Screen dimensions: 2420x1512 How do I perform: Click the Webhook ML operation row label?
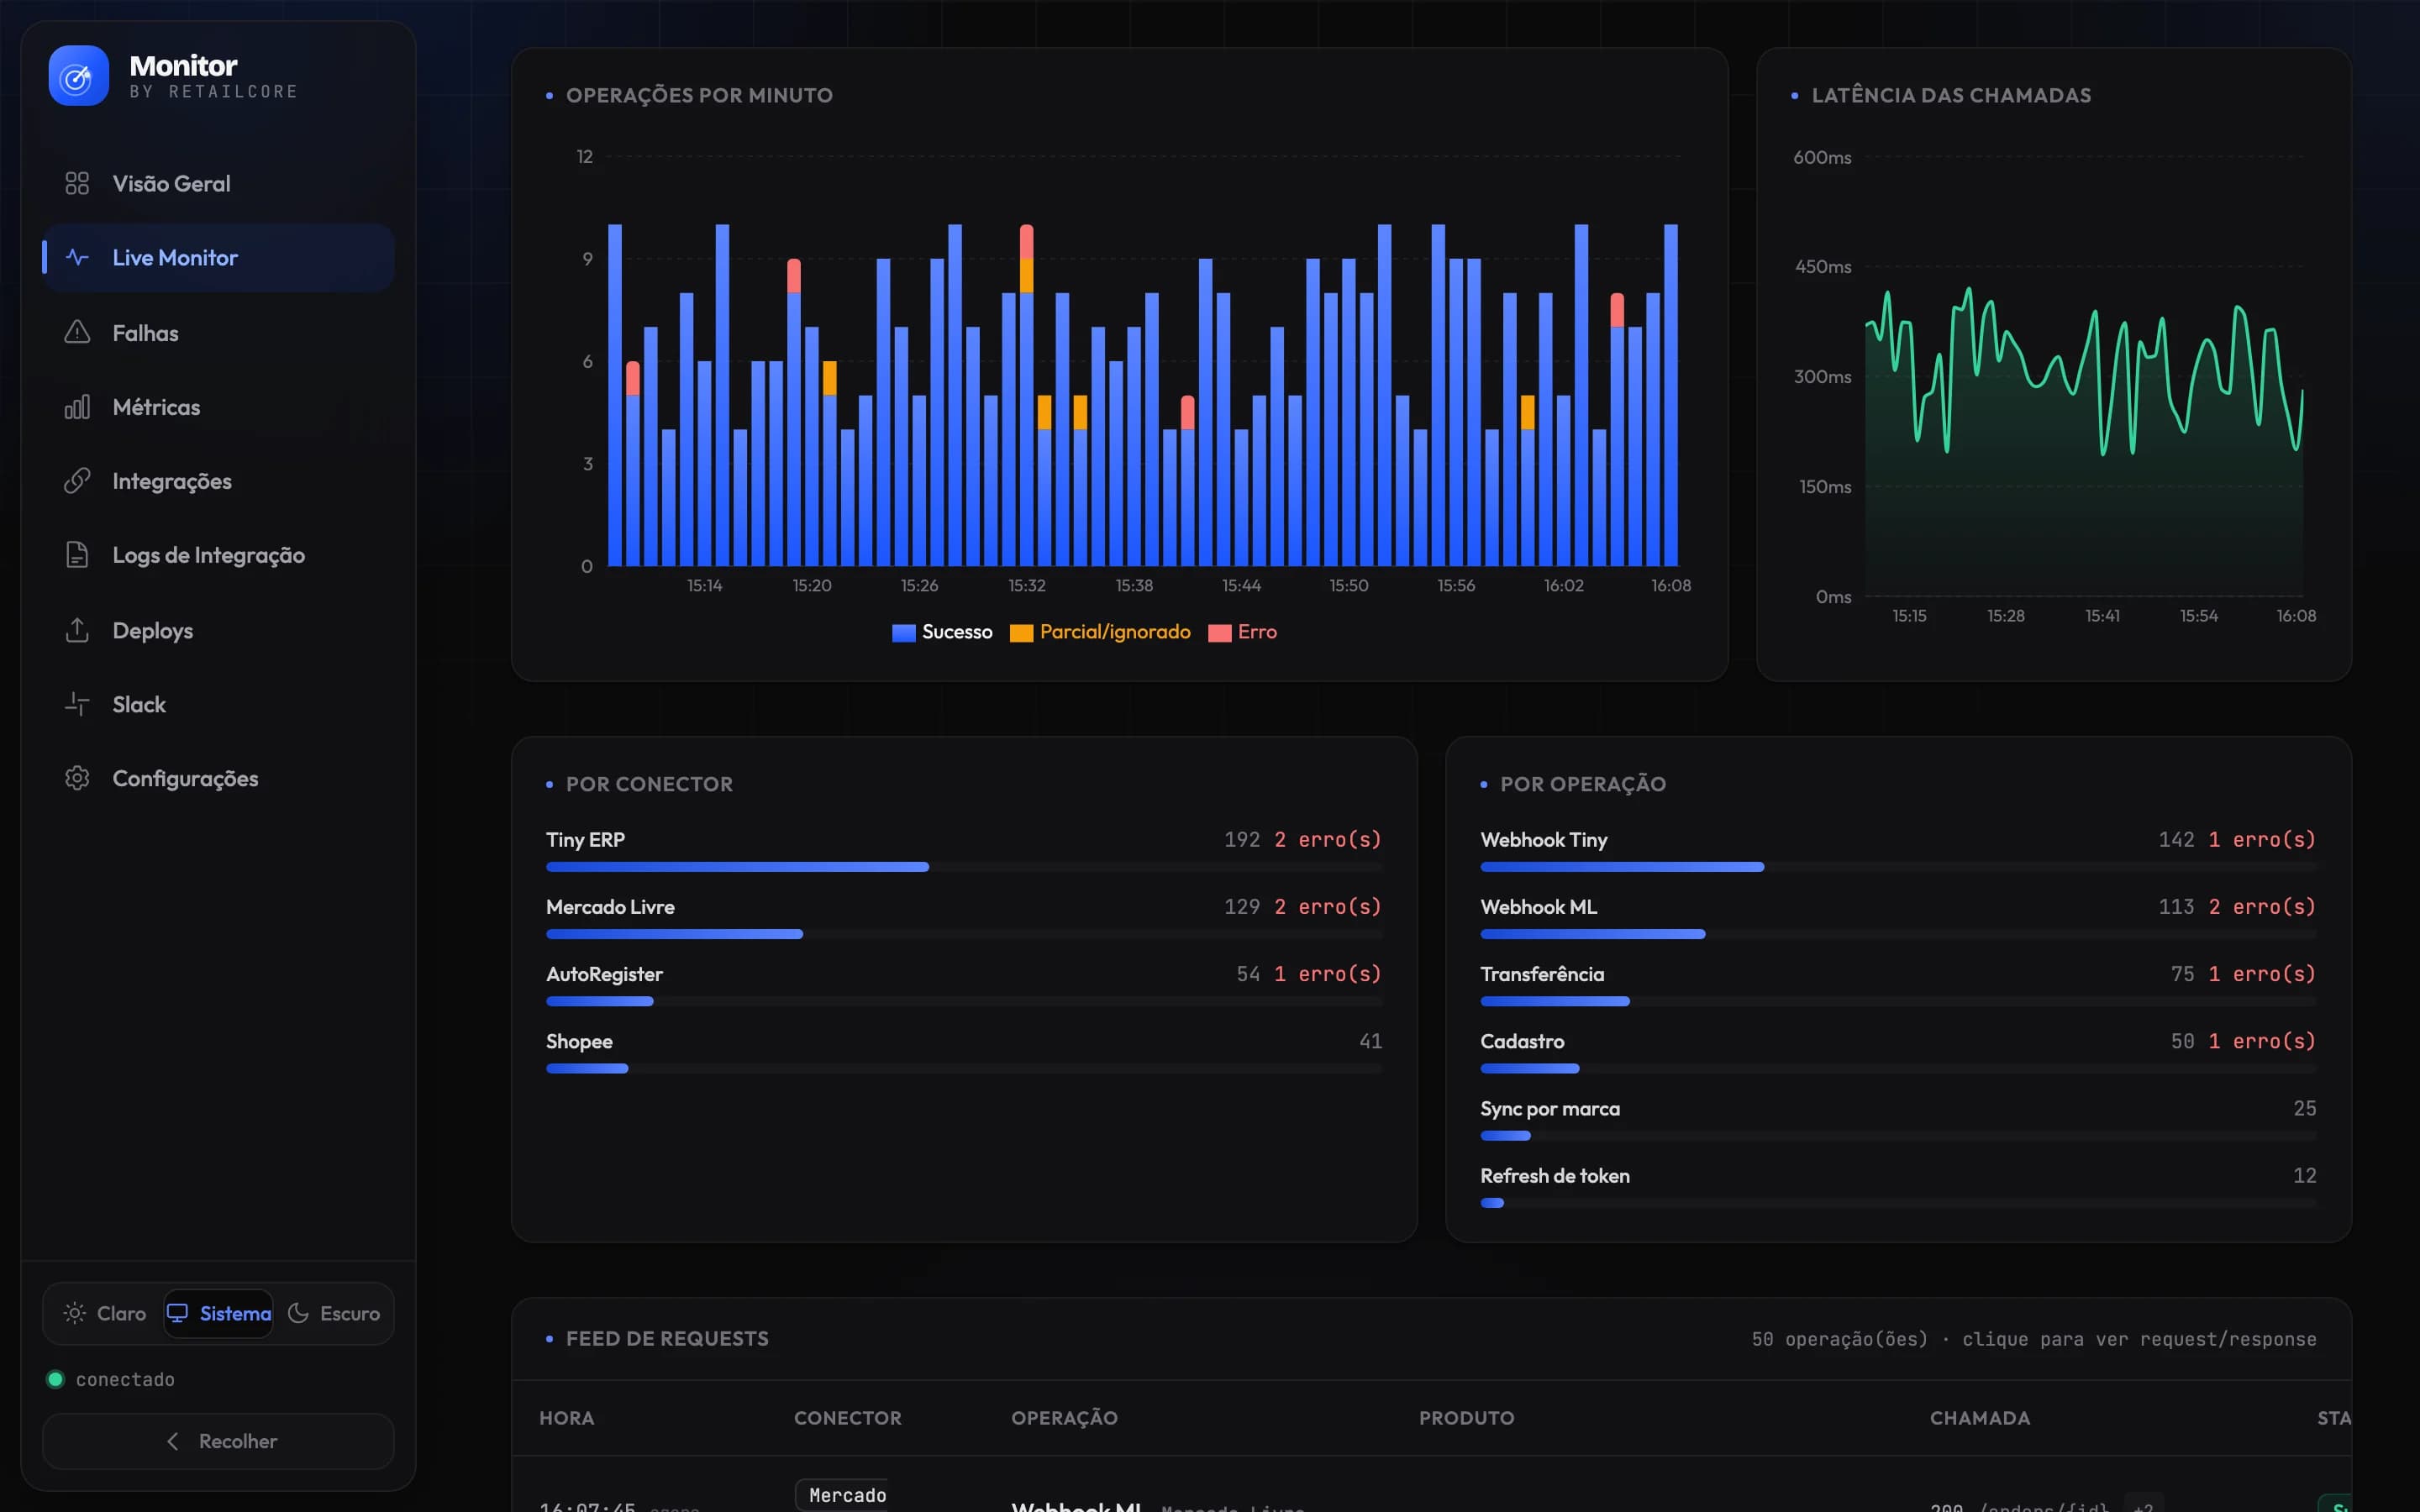[1538, 907]
